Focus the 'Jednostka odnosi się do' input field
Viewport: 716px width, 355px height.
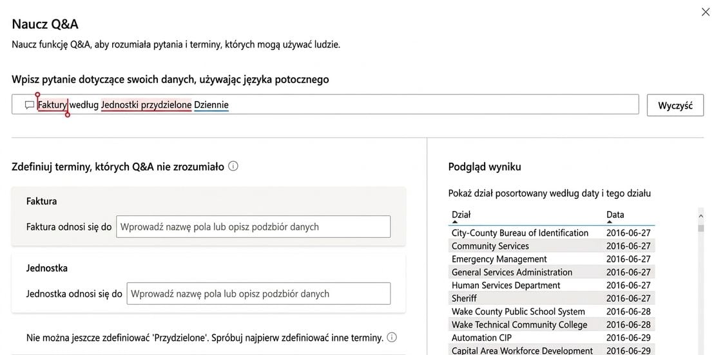(x=258, y=293)
